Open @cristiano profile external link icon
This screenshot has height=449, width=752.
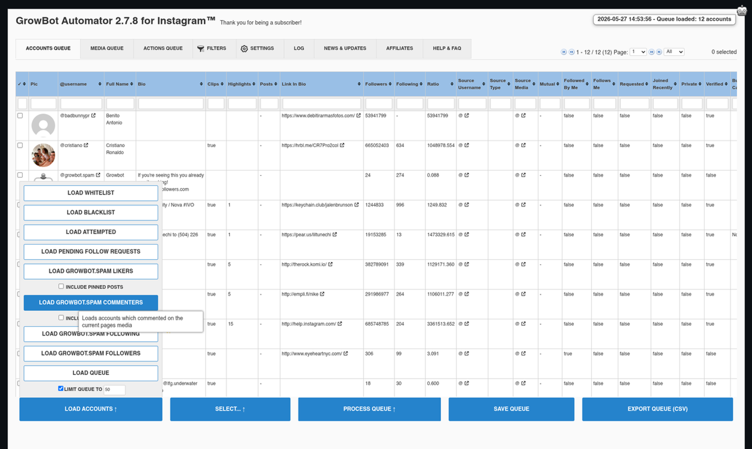tap(86, 145)
